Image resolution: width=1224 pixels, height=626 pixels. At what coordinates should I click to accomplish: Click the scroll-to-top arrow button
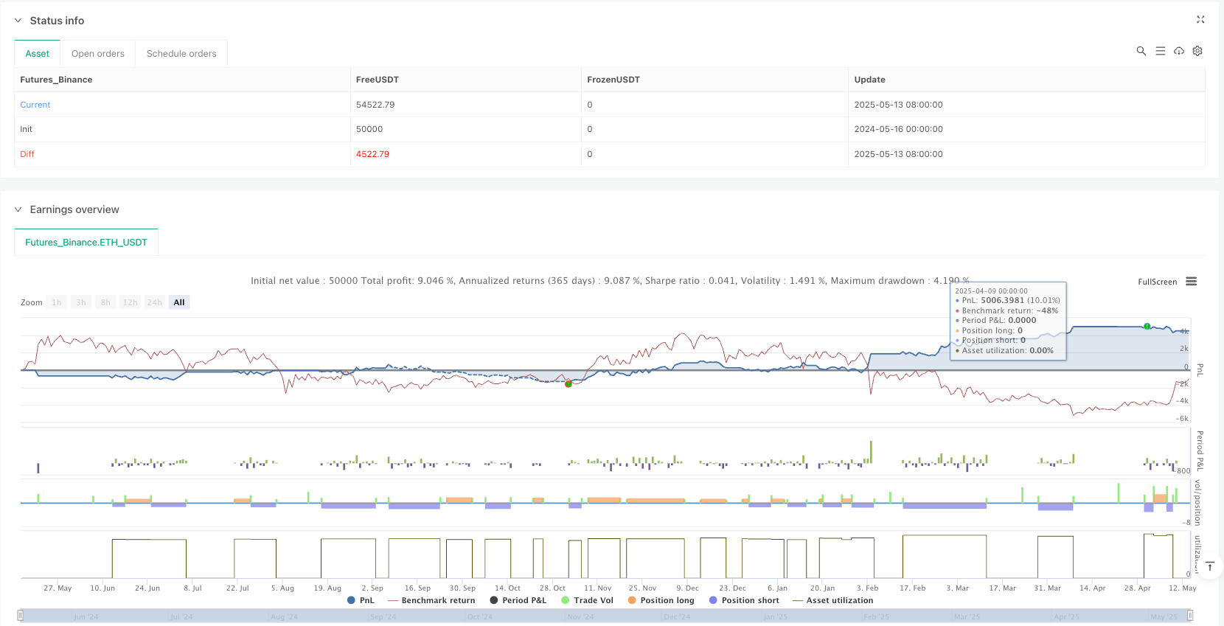click(x=1209, y=567)
